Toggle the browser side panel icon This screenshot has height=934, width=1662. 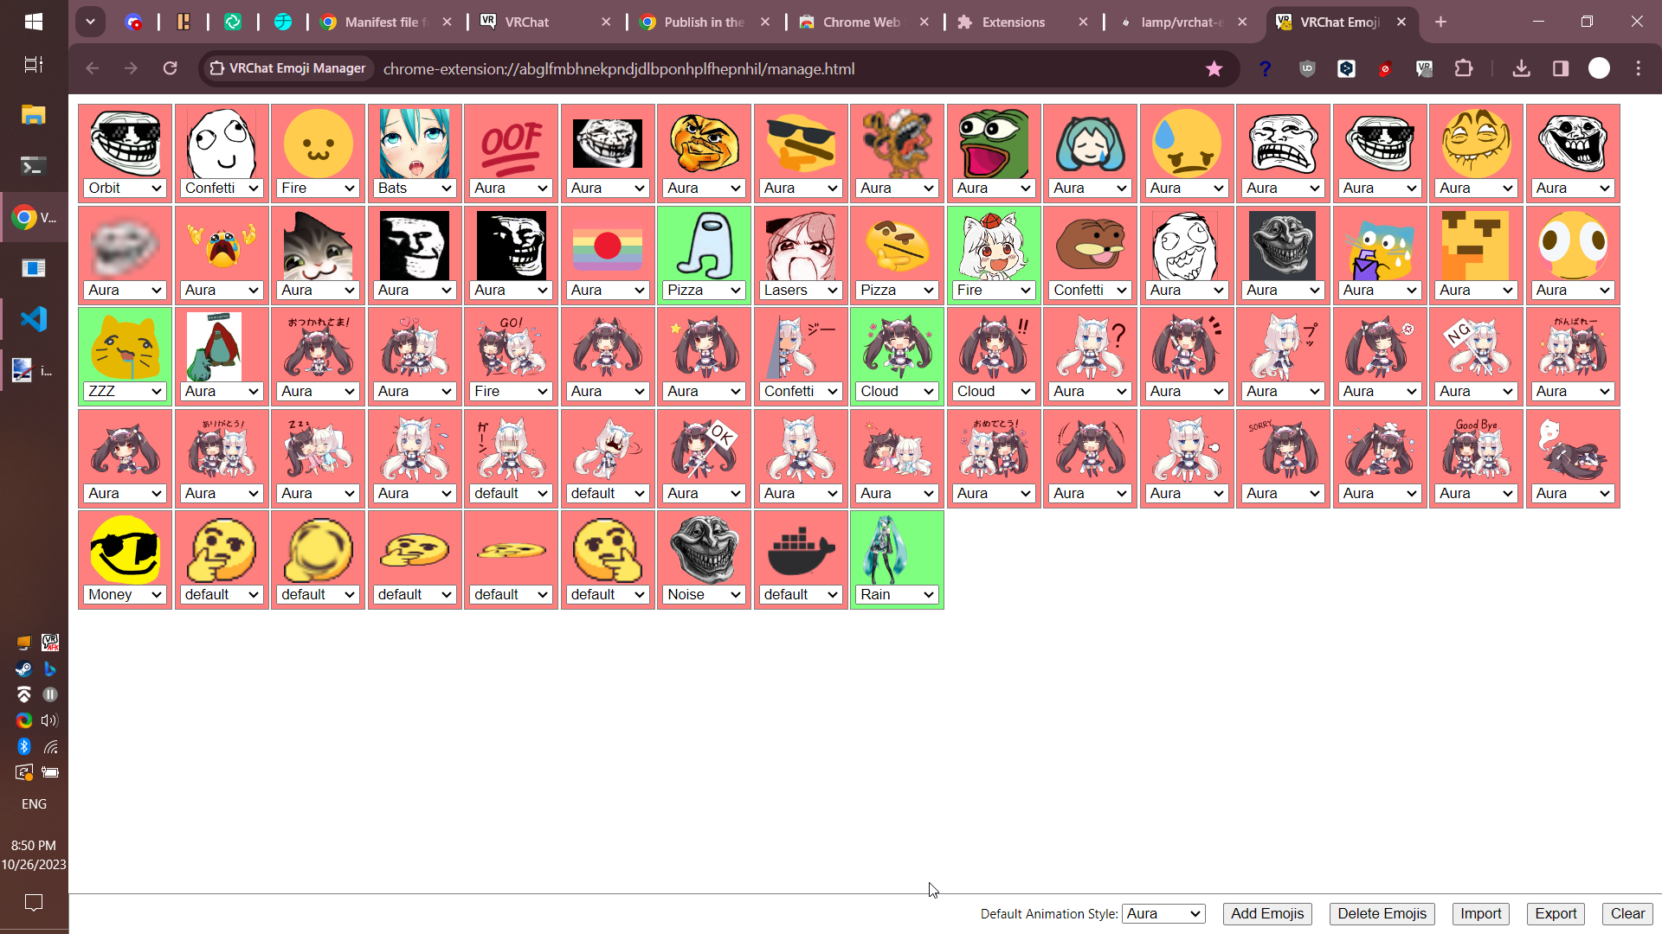tap(1560, 68)
